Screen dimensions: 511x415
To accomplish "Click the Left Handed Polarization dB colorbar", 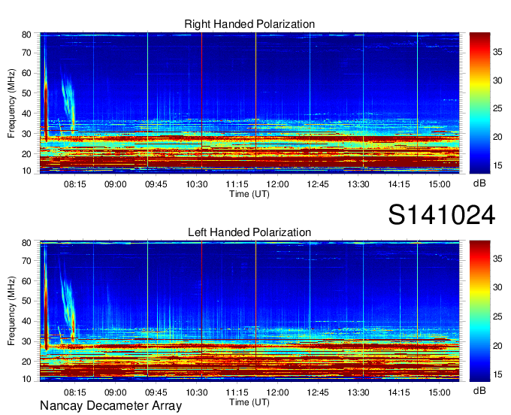I will click(479, 311).
